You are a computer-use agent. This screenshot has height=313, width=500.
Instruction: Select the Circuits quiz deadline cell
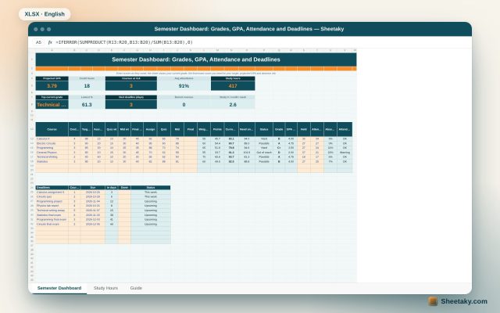click(x=52, y=196)
